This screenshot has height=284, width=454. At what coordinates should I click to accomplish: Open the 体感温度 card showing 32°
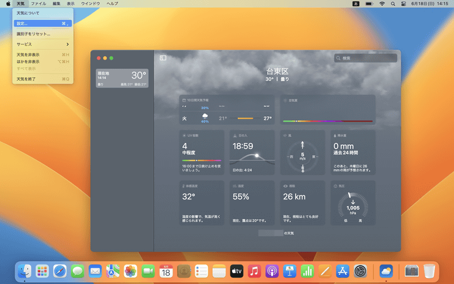[x=201, y=203]
